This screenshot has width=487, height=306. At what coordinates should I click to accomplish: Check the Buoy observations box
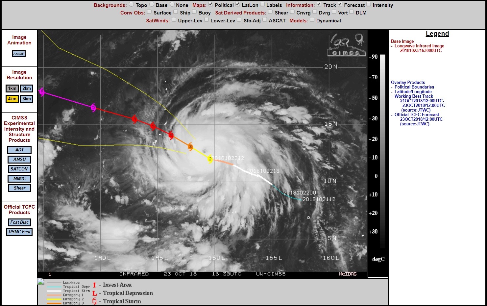194,12
